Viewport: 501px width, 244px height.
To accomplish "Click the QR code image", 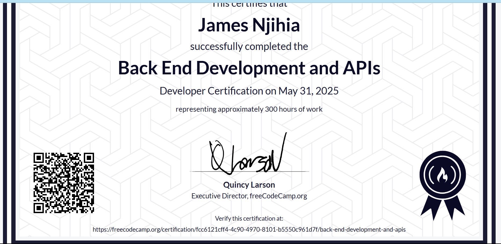I will point(64,183).
